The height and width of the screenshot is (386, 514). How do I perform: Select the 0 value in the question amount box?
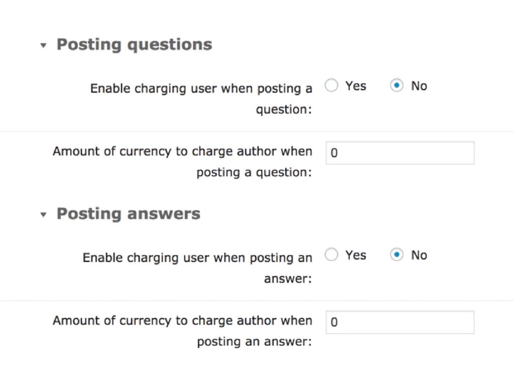(x=334, y=153)
